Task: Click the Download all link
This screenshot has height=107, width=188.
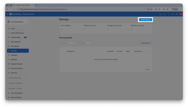Action: tap(146, 43)
